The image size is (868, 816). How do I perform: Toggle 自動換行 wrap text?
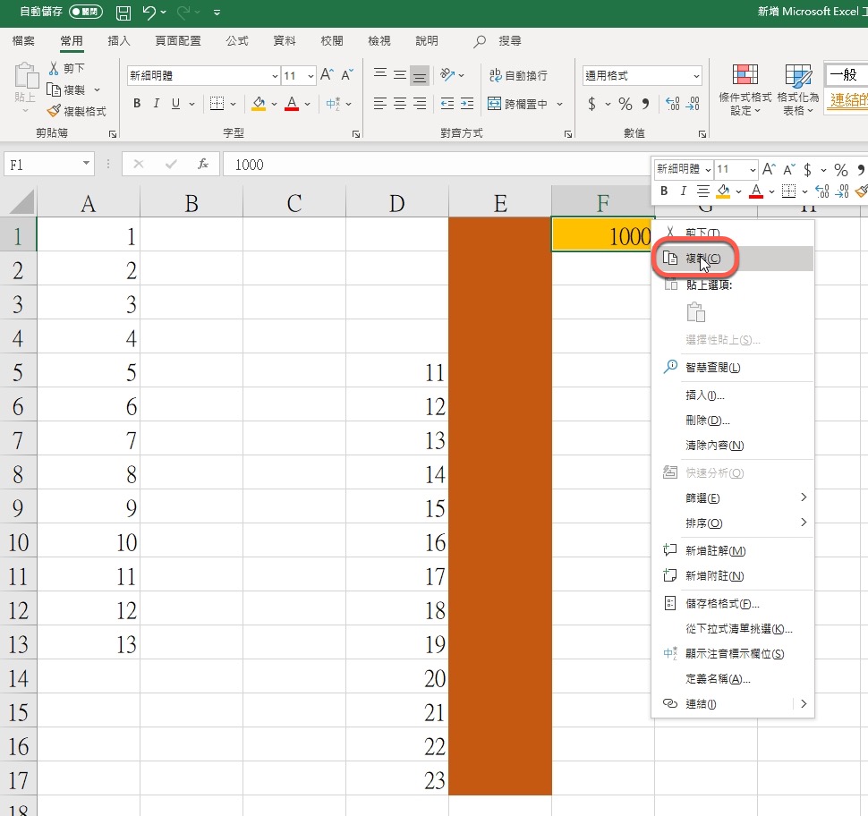coord(518,76)
